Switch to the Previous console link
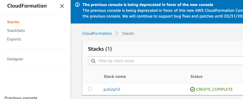The width and height of the screenshot is (243, 99). click(x=21, y=98)
